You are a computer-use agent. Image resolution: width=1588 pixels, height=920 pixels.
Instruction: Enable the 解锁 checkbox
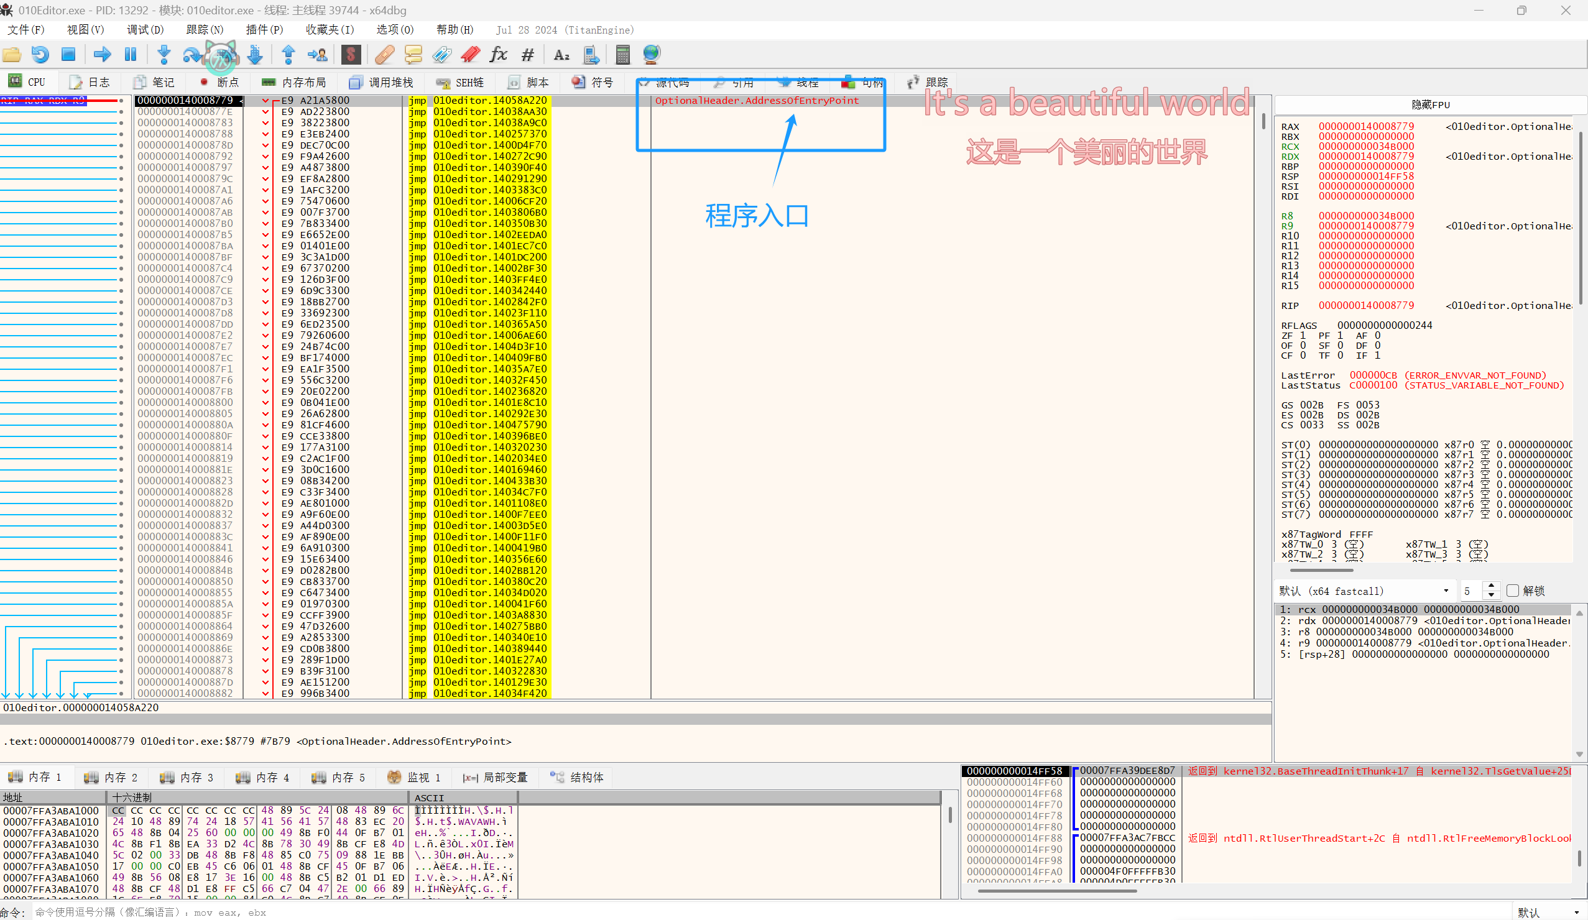pos(1512,591)
